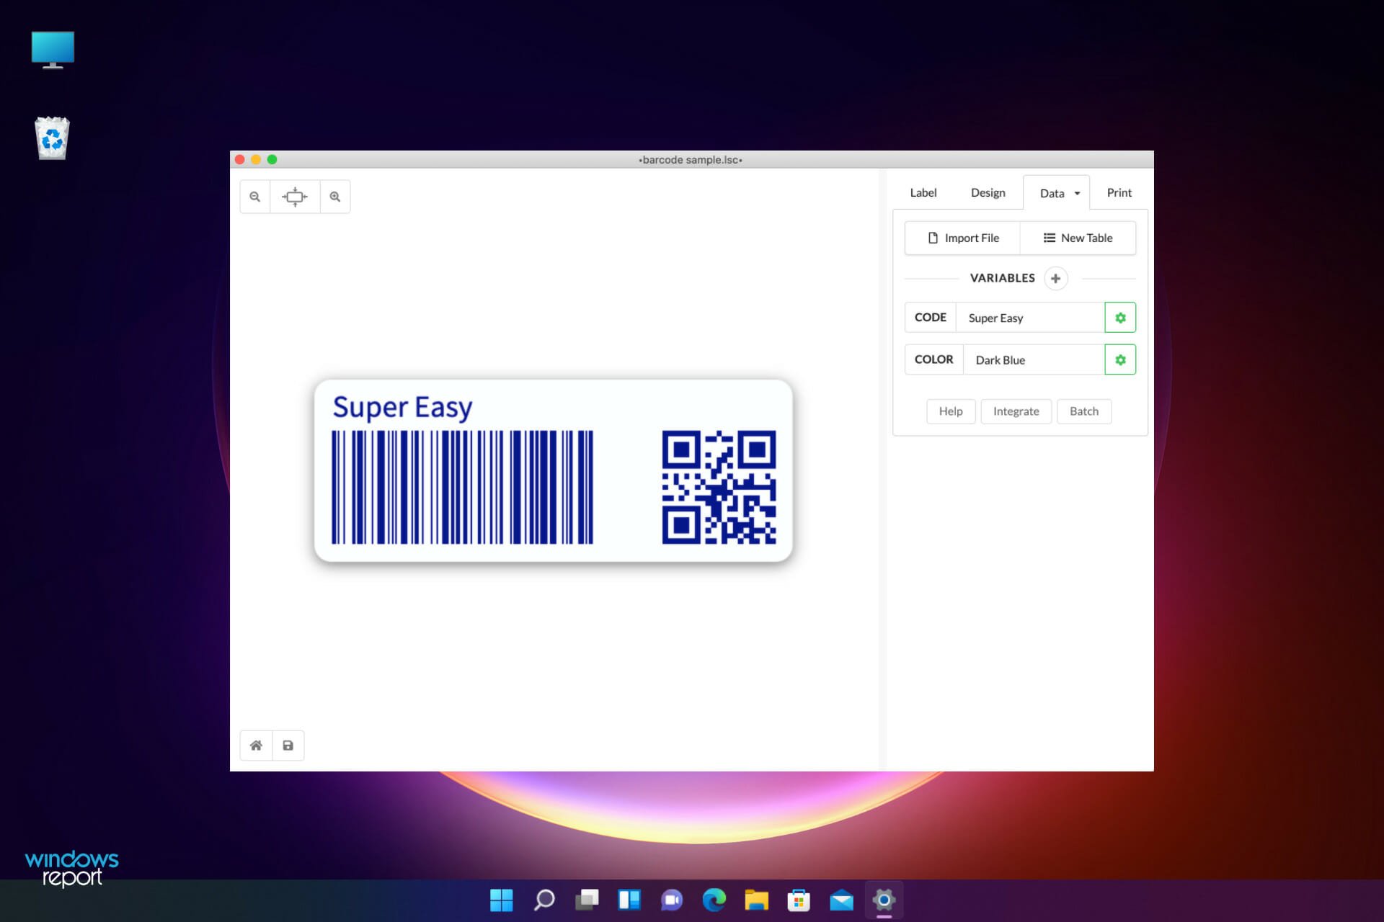Go to home screen via house icon
Viewport: 1384px width, 922px height.
point(256,746)
